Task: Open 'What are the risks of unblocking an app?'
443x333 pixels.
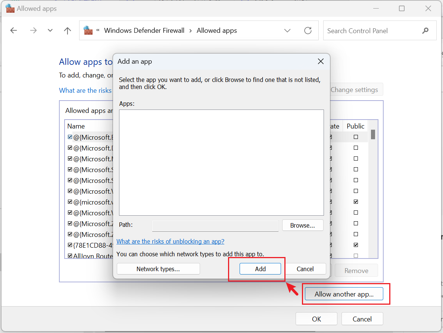Action: 170,241
